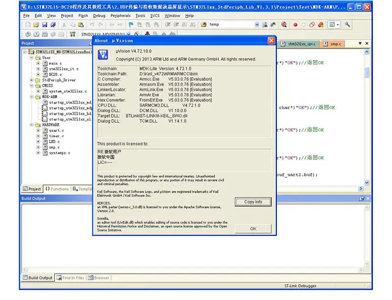392x300 pixels.
Task: Open editor tab list dropdown arrow
Action: point(360,43)
